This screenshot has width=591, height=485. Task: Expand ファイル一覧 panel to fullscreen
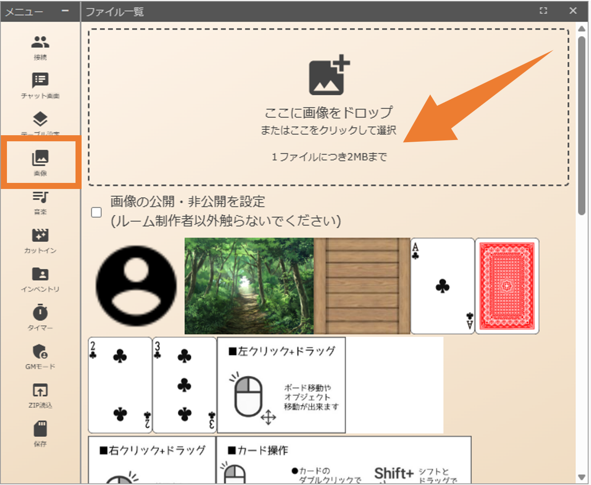pos(543,11)
